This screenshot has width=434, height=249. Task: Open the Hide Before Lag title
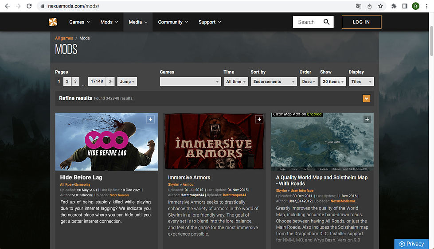click(81, 177)
